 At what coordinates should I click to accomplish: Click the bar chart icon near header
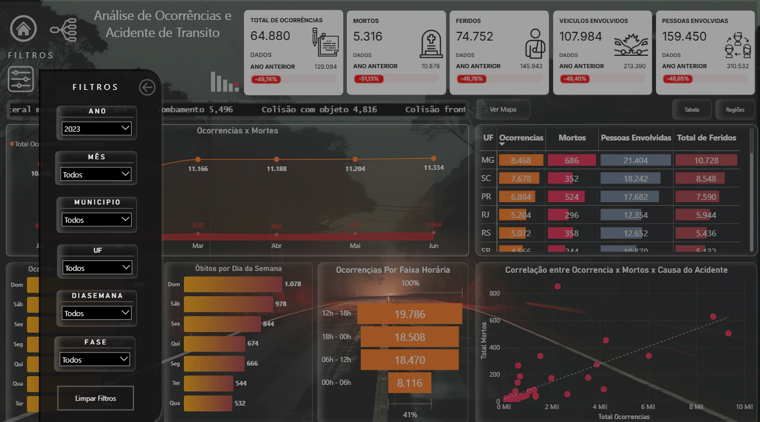click(x=225, y=82)
